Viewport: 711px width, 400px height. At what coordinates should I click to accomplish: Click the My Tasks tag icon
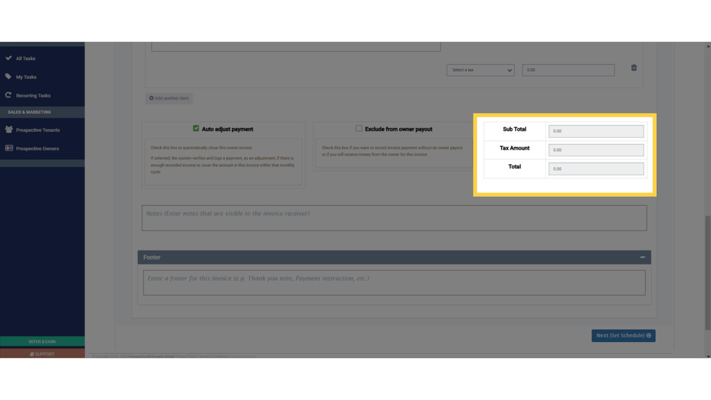9,77
